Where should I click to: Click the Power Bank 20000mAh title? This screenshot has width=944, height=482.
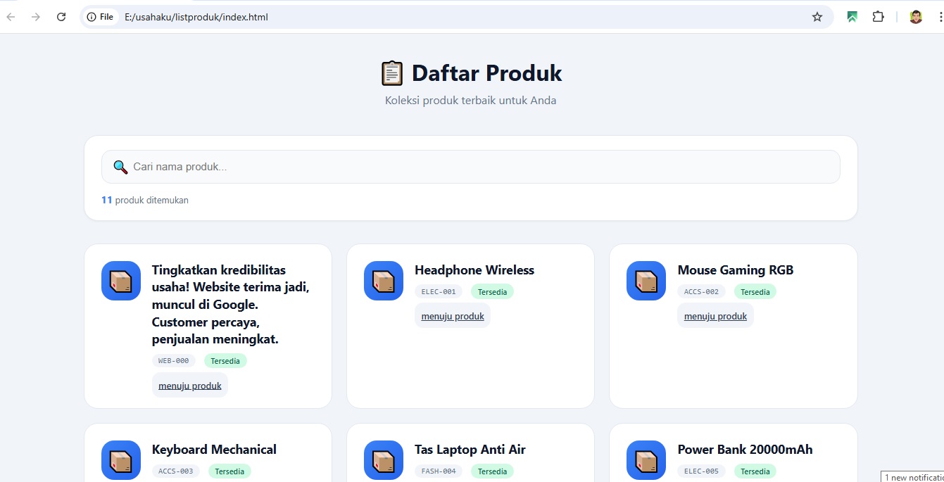745,450
